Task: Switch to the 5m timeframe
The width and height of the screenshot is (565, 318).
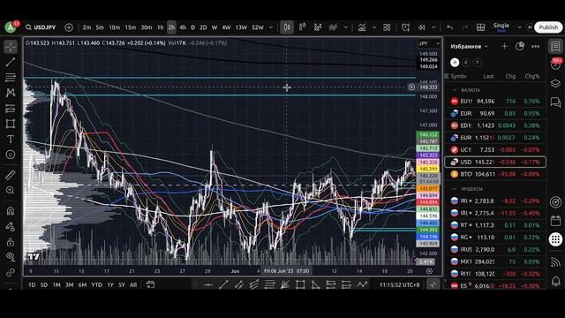Action: [x=100, y=27]
